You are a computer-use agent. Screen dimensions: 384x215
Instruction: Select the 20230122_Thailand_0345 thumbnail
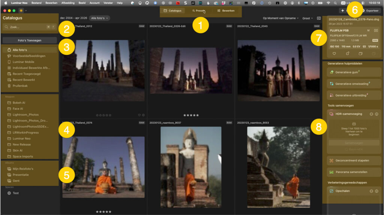[x=279, y=71]
